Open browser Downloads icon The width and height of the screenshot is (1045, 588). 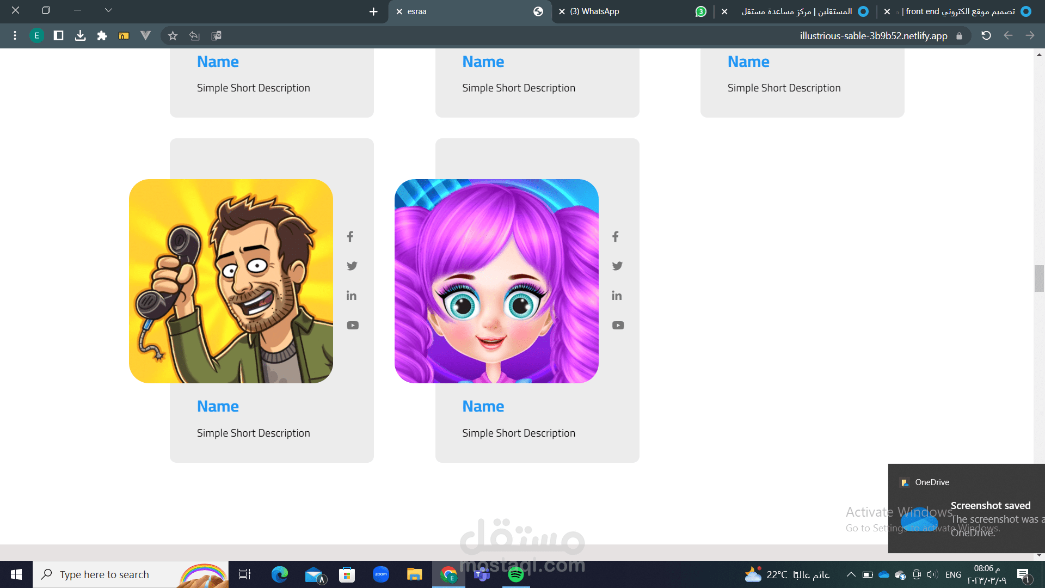tap(80, 36)
